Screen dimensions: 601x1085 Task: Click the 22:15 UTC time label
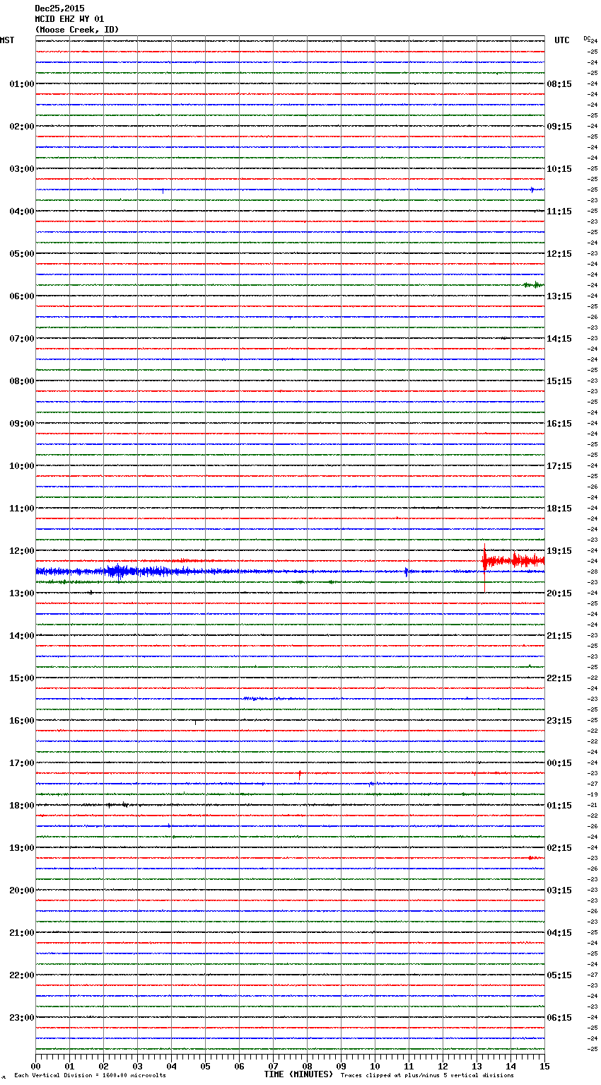[x=559, y=678]
